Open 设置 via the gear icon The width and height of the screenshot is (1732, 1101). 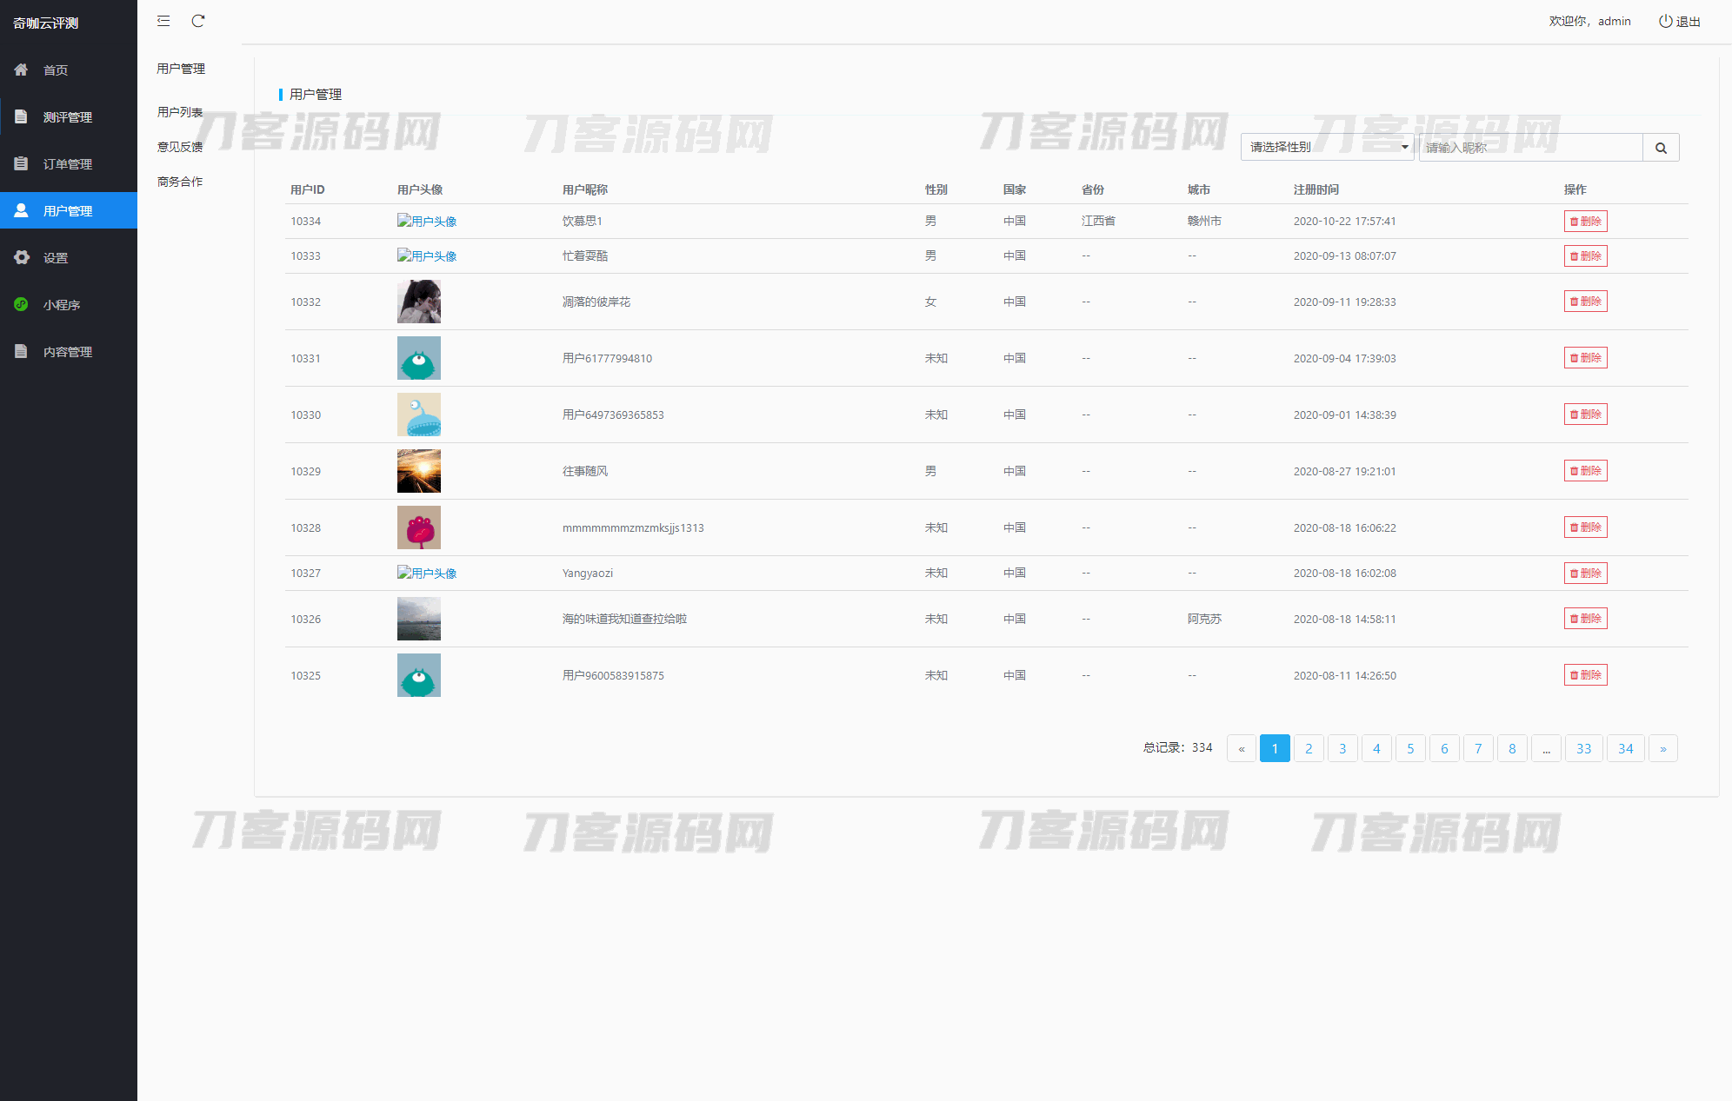[22, 257]
